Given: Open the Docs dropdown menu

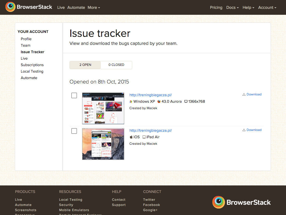Looking at the screenshot, I should tap(232, 8).
